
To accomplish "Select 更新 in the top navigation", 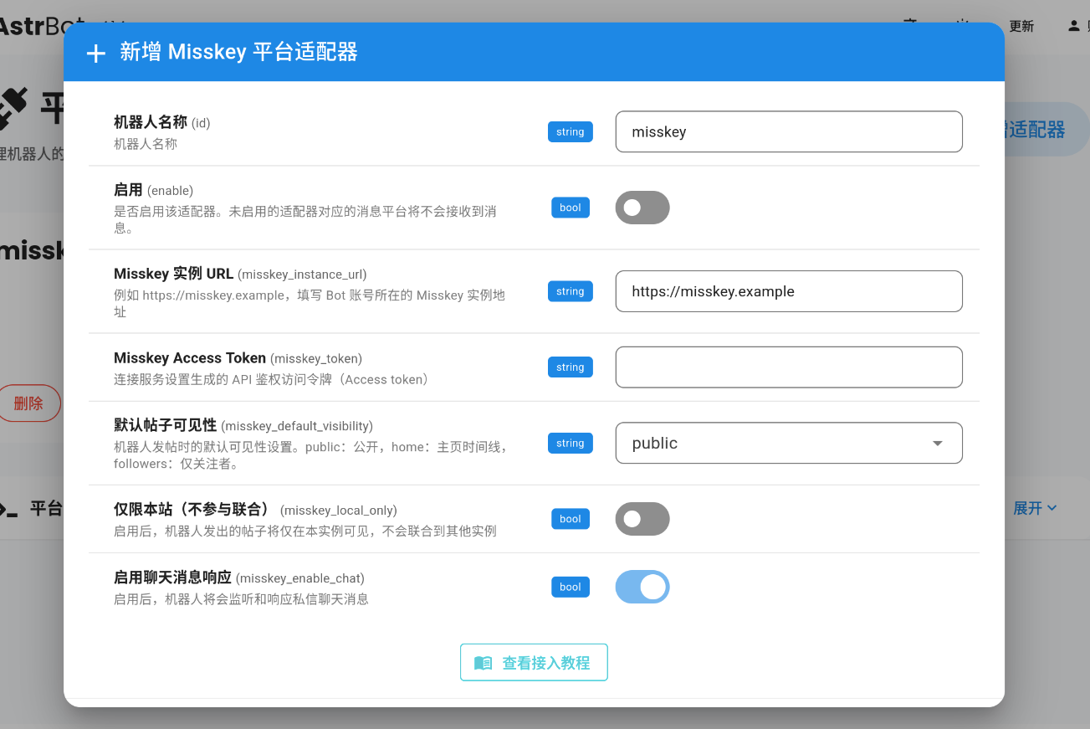I will pyautogui.click(x=1021, y=25).
